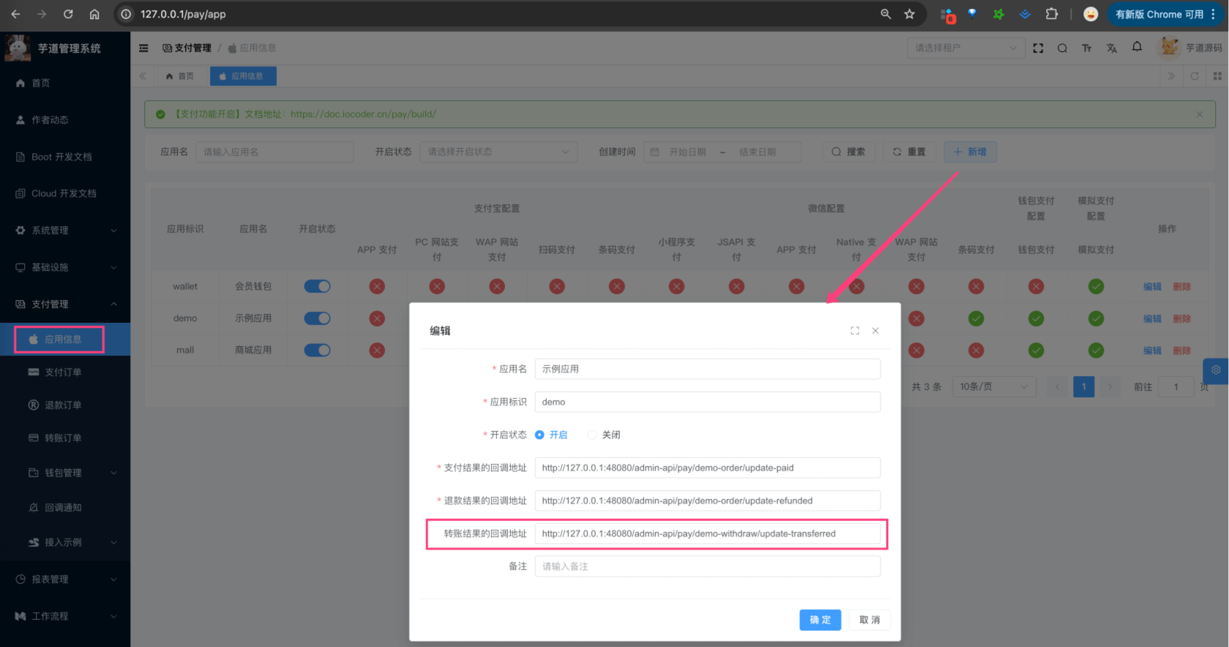Image resolution: width=1229 pixels, height=647 pixels.
Task: Open the 10条/页 page size dropdown
Action: pyautogui.click(x=993, y=386)
